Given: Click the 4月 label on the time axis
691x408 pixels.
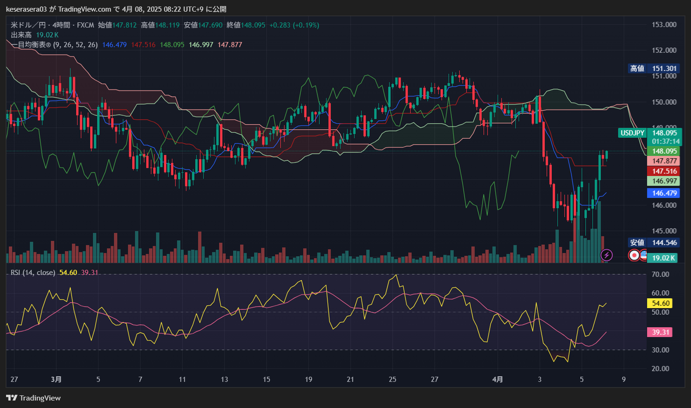Looking at the screenshot, I should tap(498, 379).
